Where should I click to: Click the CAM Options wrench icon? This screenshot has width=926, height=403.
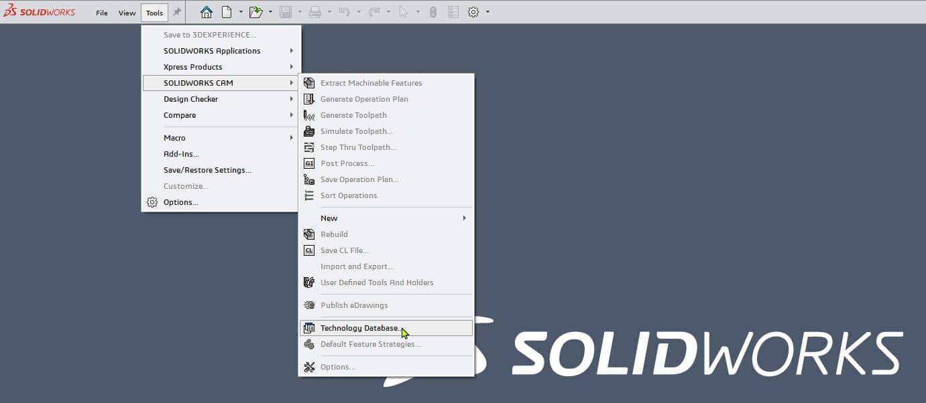[x=309, y=367]
